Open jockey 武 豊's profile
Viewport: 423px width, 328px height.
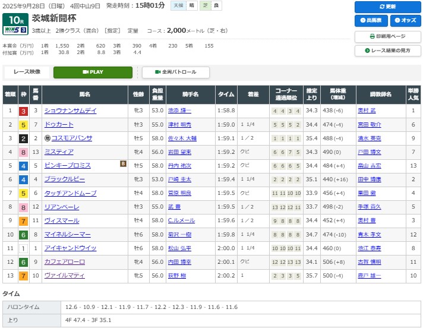174,207
